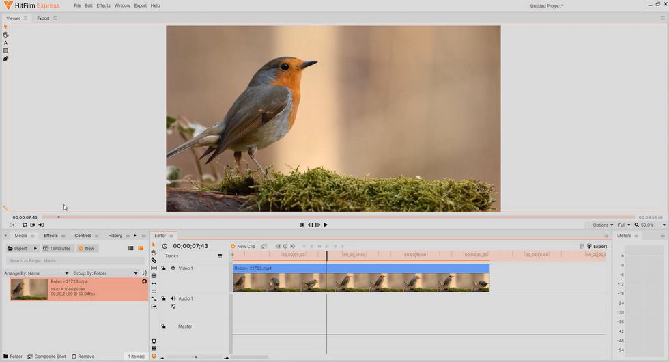Open the Arrange By: Name dropdown

coord(37,273)
